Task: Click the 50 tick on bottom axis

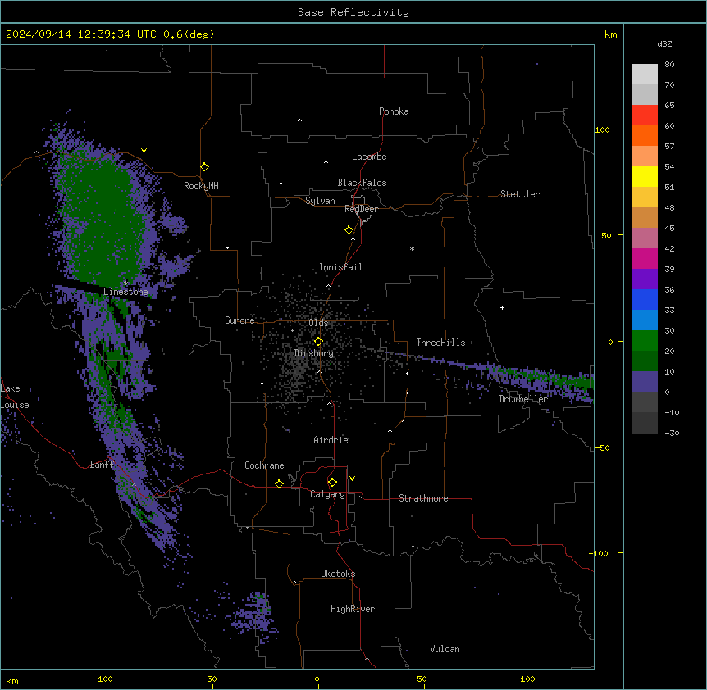Action: pyautogui.click(x=422, y=679)
